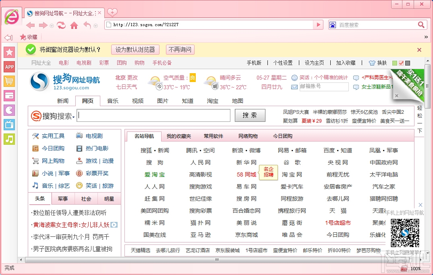Click the video icon beside 黄海波 headline
433x275 pixels.
pyautogui.click(x=114, y=225)
